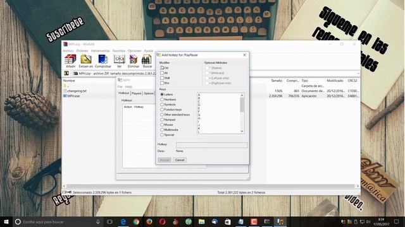Click the keys list scroll-down arrow
The height and width of the screenshot is (227, 405).
tap(242, 131)
